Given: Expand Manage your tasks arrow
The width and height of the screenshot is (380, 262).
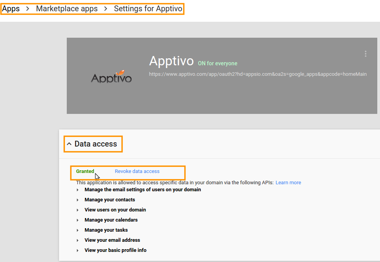Looking at the screenshot, I should 78,231.
